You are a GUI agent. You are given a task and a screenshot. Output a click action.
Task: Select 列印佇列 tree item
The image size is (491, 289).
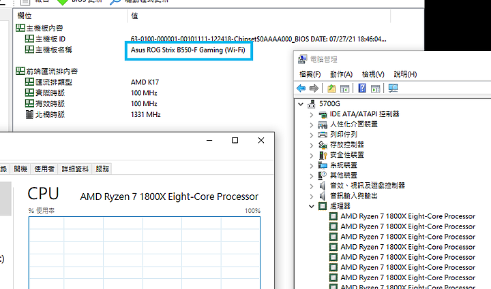[x=344, y=135]
